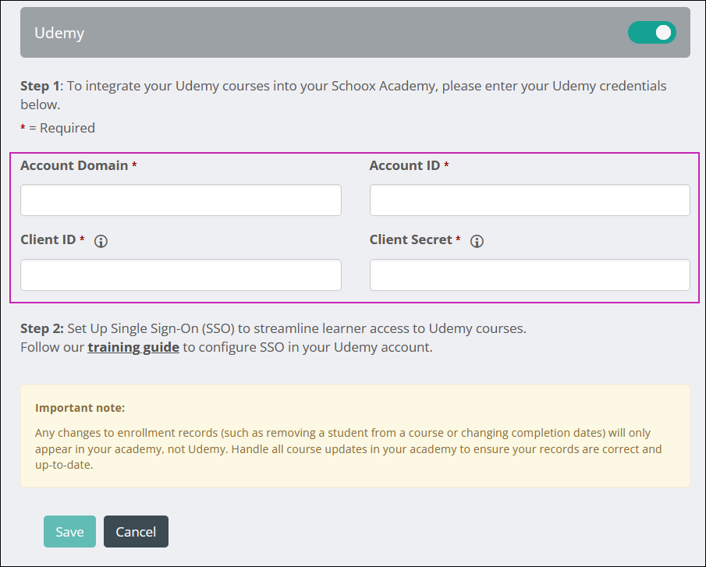
Task: Click the Client Secret info icon
Action: (477, 241)
